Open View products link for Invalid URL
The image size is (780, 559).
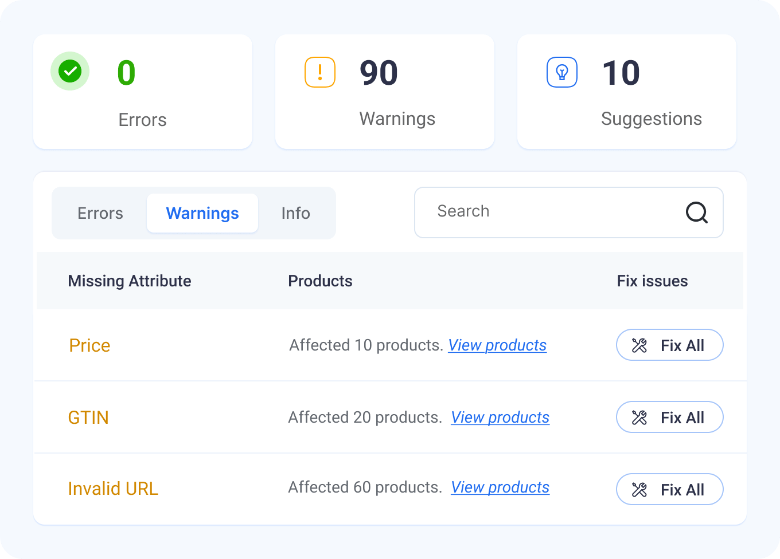pyautogui.click(x=500, y=487)
